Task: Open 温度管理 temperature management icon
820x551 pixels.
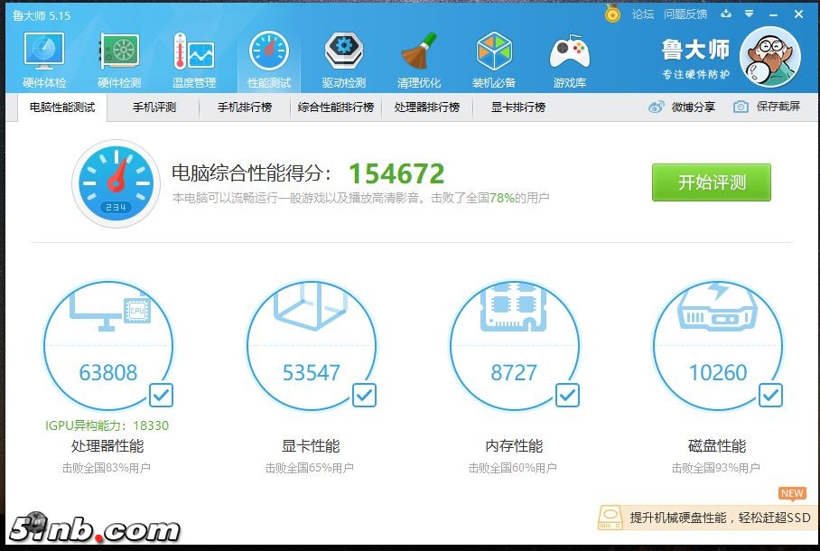Action: [x=194, y=60]
